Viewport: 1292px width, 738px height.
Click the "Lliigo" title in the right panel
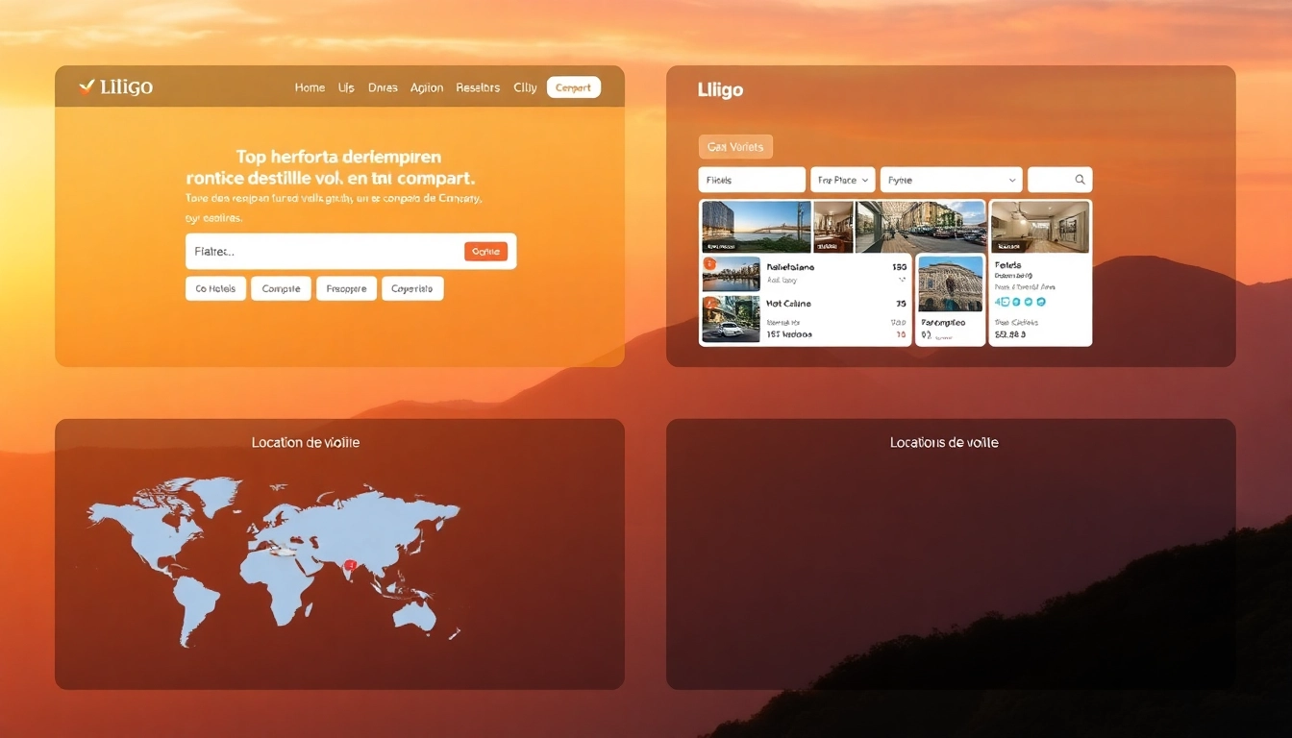tap(720, 90)
